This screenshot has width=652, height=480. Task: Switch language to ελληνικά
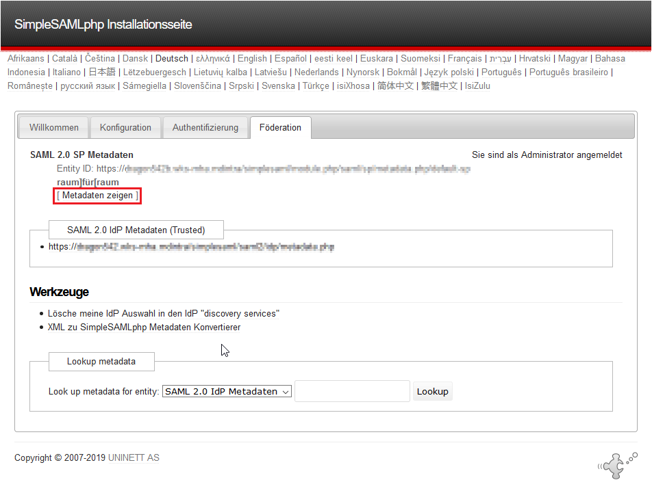pos(213,59)
